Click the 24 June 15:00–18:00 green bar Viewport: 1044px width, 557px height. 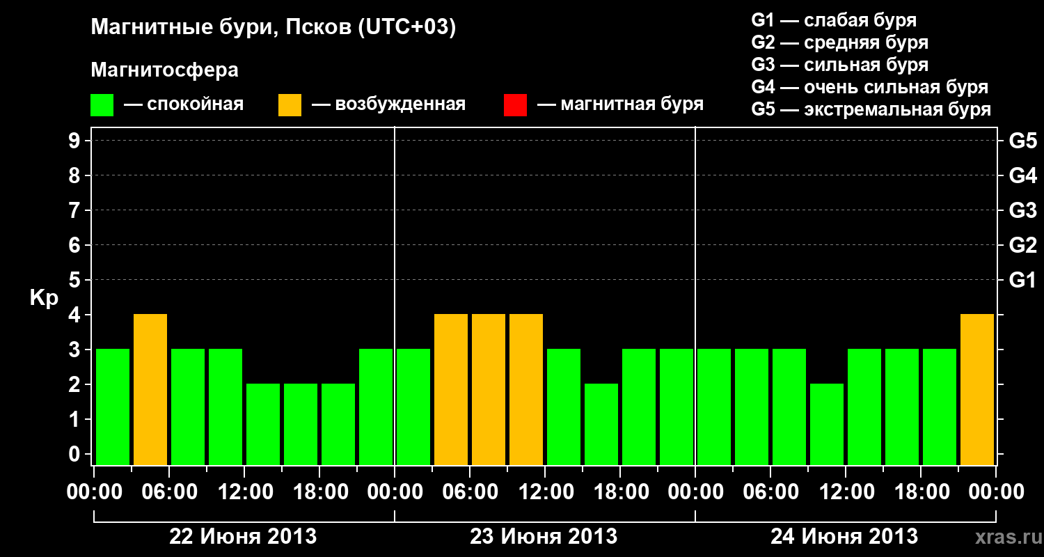coord(902,407)
